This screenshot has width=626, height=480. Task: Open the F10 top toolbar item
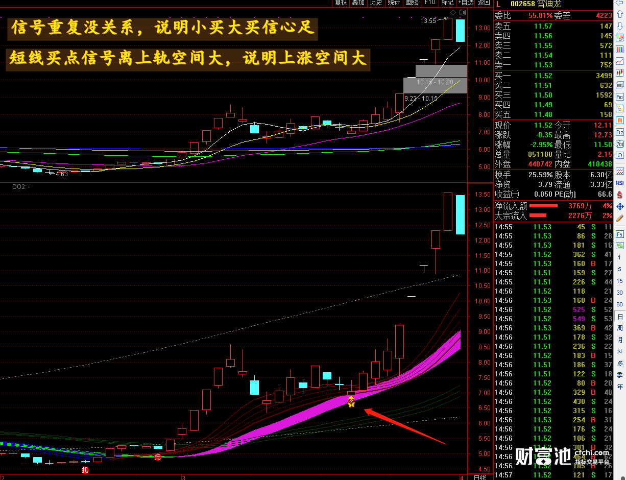430,3
